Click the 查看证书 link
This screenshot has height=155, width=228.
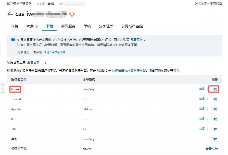[x=33, y=62]
